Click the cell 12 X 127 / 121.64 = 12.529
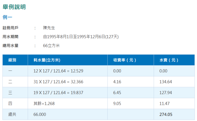 click(58, 71)
